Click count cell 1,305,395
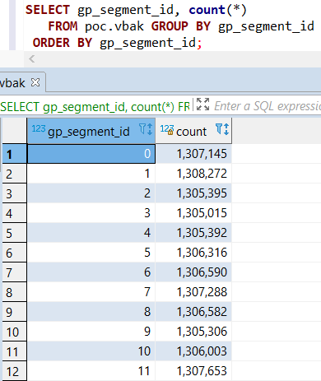The image size is (321, 381). pos(193,193)
